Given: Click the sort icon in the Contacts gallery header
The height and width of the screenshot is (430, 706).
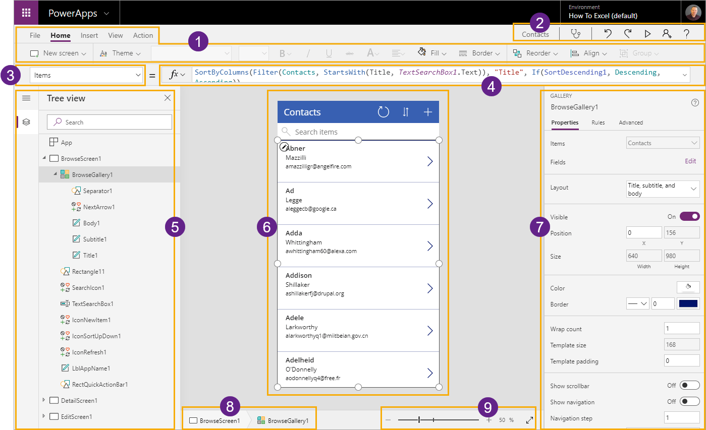Looking at the screenshot, I should click(406, 111).
